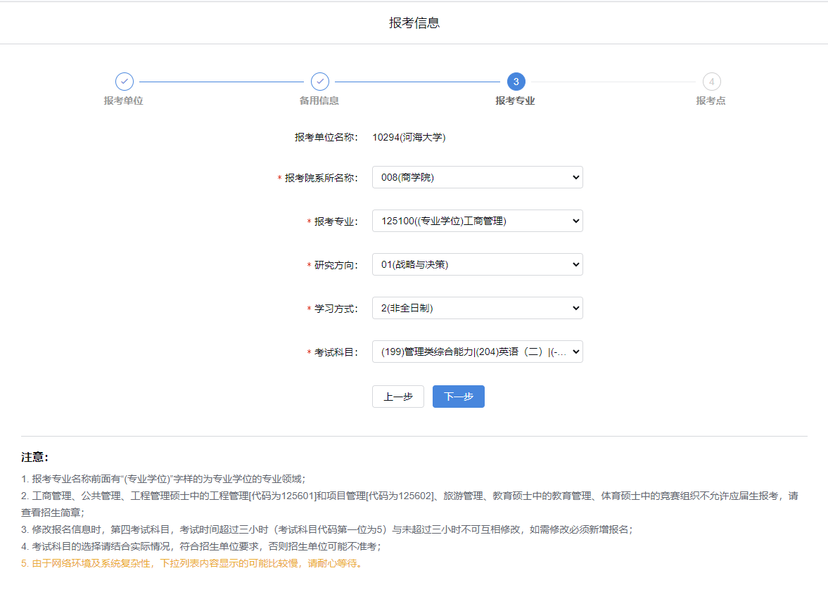Select the 报考点 step label
This screenshot has width=828, height=599.
pyautogui.click(x=711, y=101)
